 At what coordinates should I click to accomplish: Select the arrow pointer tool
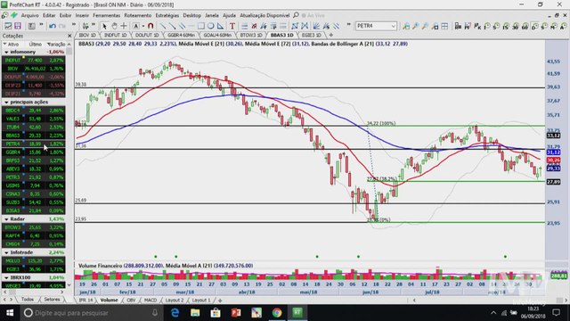click(x=104, y=26)
